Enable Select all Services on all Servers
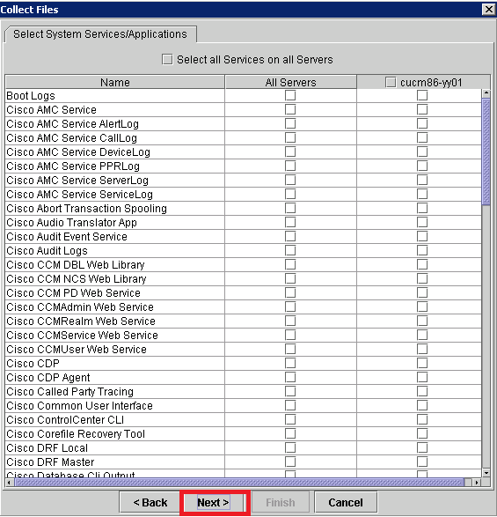497x517 pixels. [x=167, y=60]
